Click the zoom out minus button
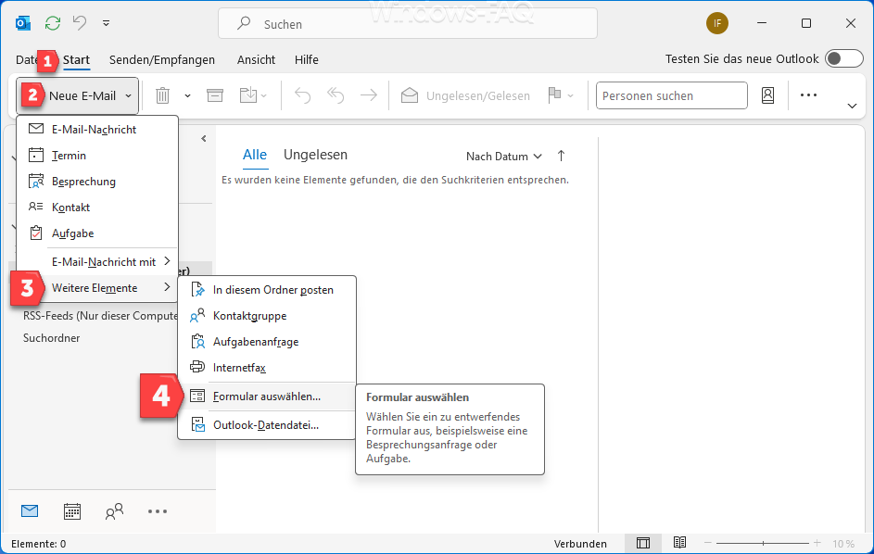This screenshot has height=554, width=874. [x=708, y=543]
